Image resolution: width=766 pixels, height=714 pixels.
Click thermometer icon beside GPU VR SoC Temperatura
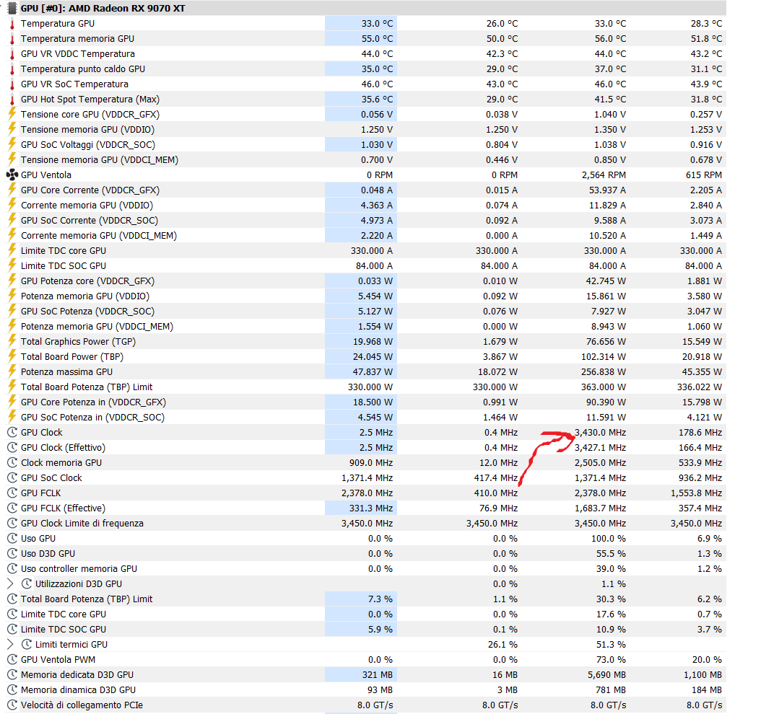[12, 84]
